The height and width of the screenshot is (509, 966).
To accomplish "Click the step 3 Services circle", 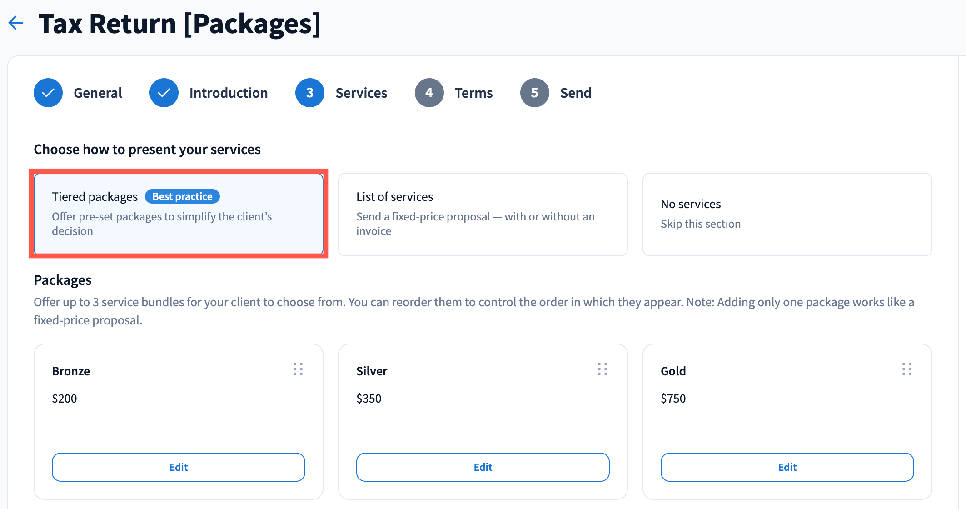I will (310, 93).
